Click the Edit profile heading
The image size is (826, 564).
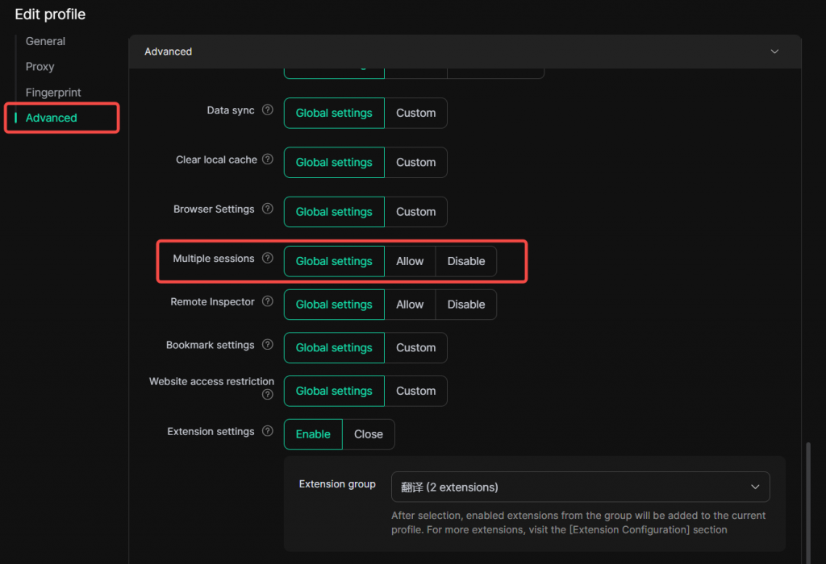click(50, 15)
